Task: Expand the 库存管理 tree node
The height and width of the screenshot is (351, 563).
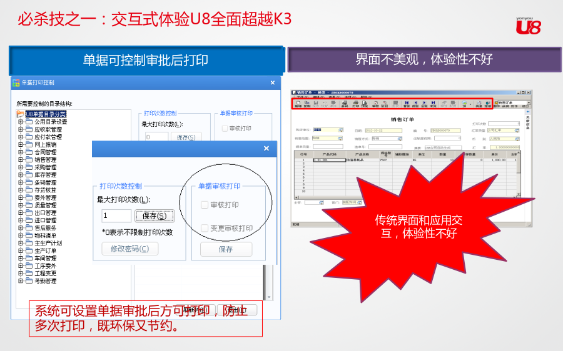Action: [21, 175]
